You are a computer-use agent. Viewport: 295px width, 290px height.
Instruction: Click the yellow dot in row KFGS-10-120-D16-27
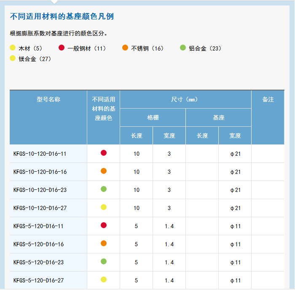tap(104, 207)
